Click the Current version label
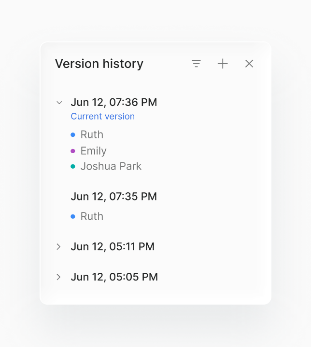 click(x=103, y=116)
